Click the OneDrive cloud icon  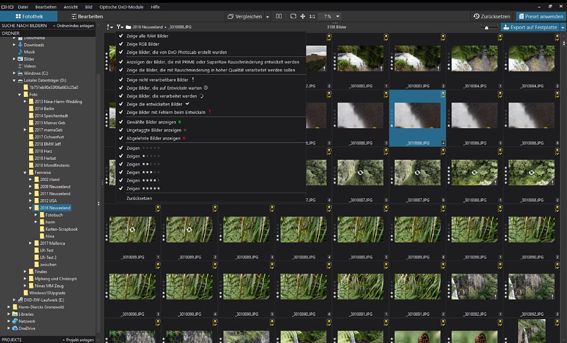pos(15,328)
